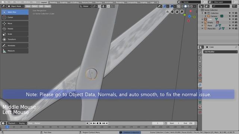Open the Scene properties tab
The width and height of the screenshot is (239, 134).
200,71
